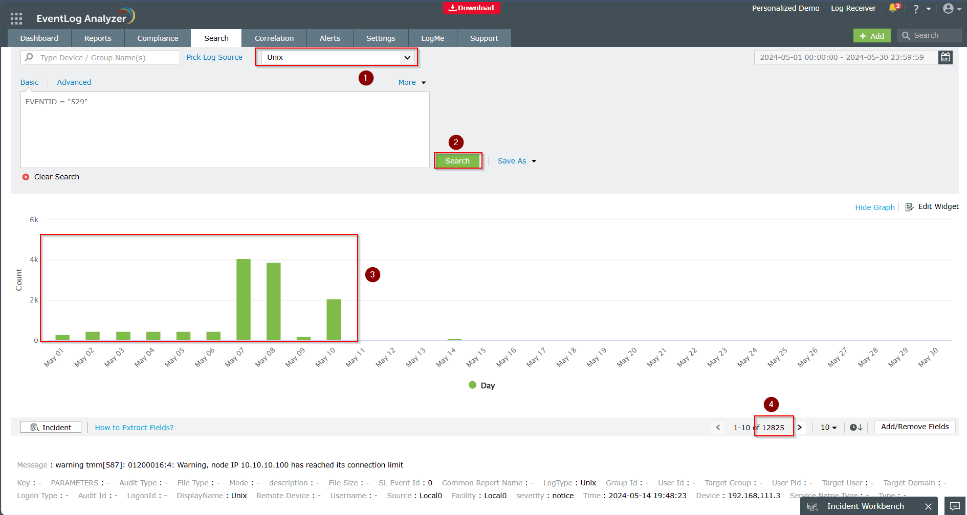Click the time sort order icon

click(856, 427)
